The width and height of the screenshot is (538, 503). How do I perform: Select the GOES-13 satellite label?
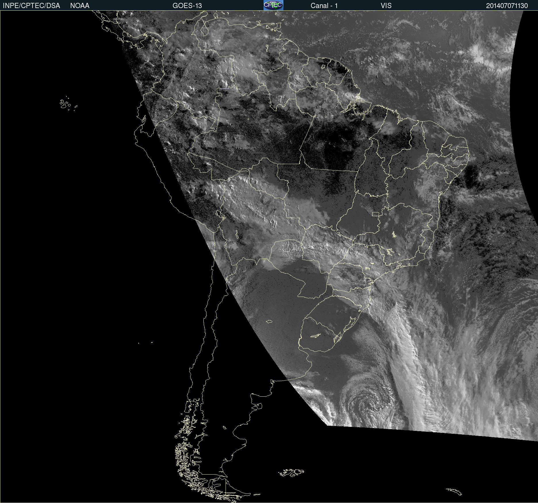click(187, 6)
